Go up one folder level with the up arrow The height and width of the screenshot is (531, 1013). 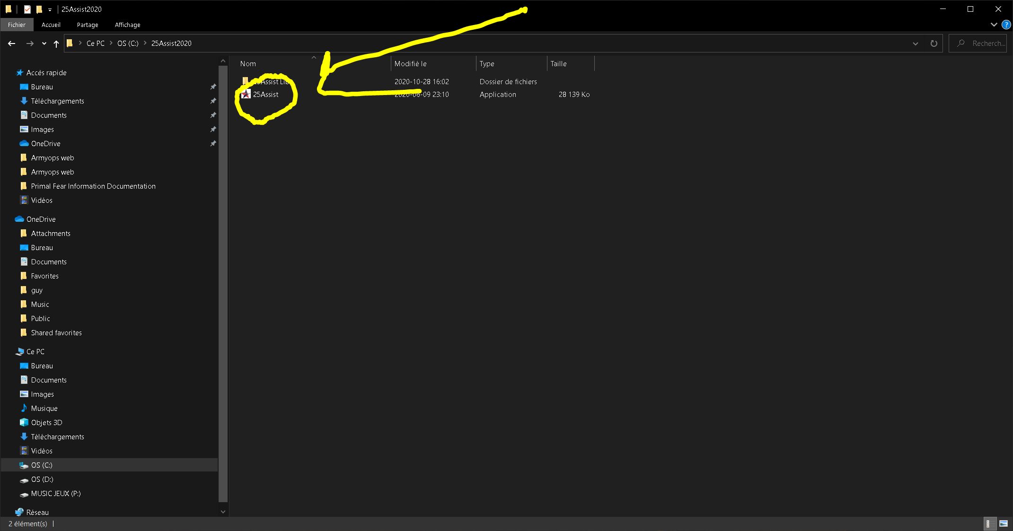click(x=56, y=44)
